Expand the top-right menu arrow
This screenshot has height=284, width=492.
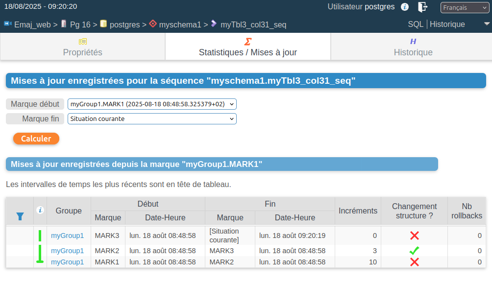(487, 24)
